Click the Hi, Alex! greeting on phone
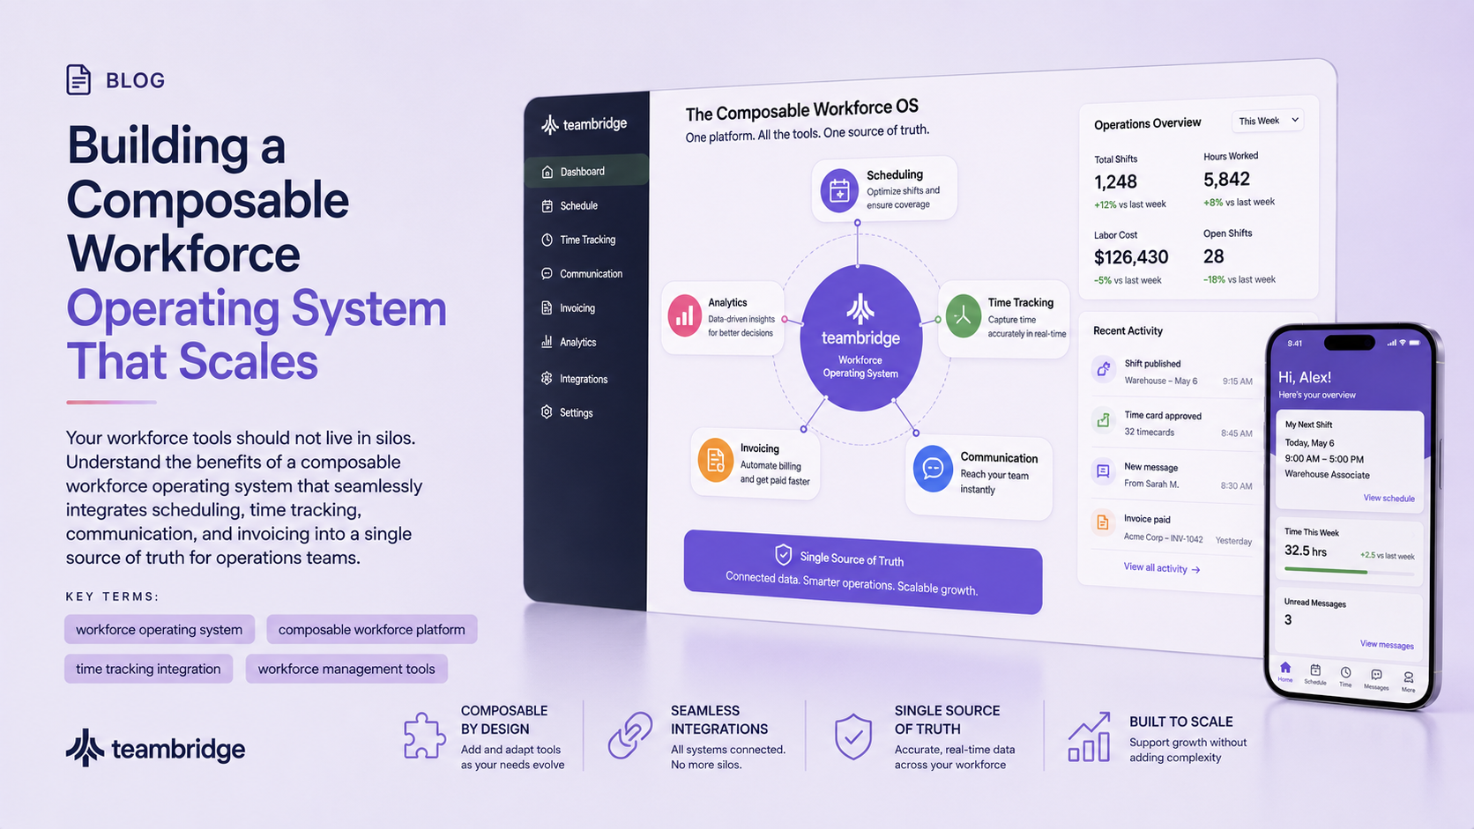Viewport: 1474px width, 829px height. tap(1305, 377)
